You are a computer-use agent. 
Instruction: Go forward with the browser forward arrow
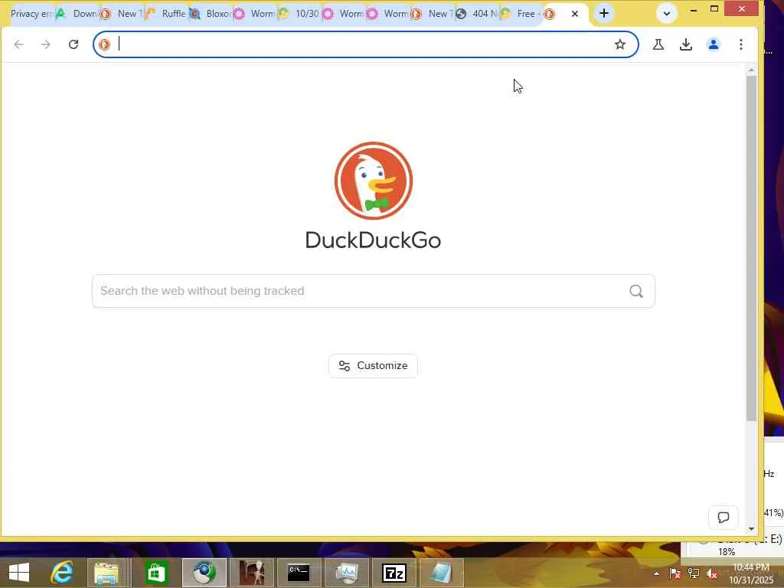(x=46, y=44)
